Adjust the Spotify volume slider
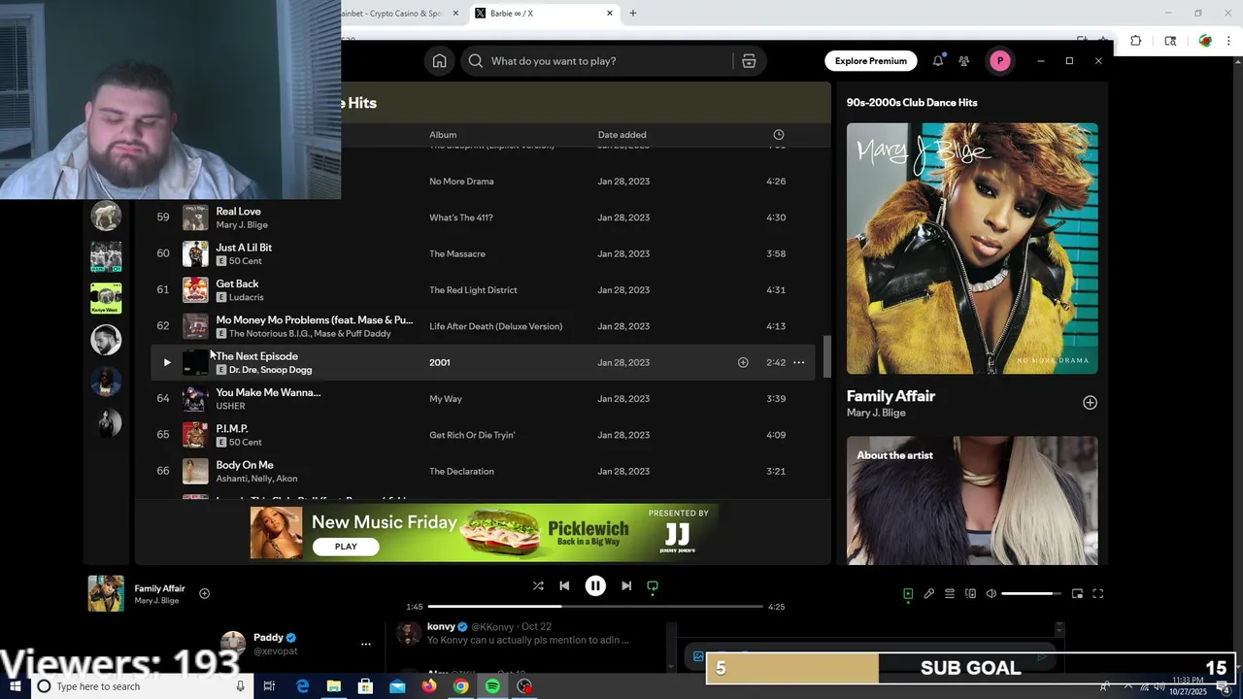 [1031, 593]
